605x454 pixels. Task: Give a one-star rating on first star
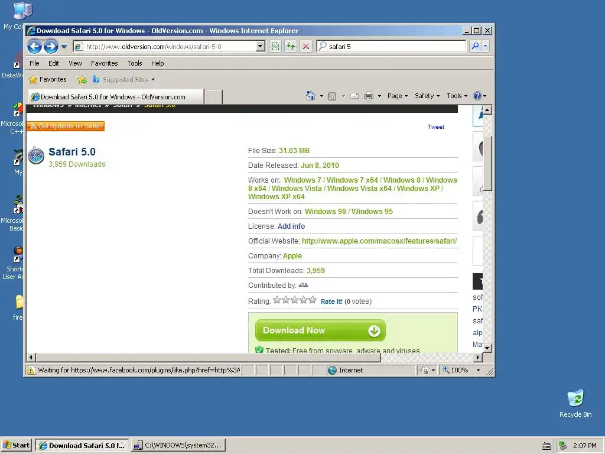pyautogui.click(x=277, y=300)
